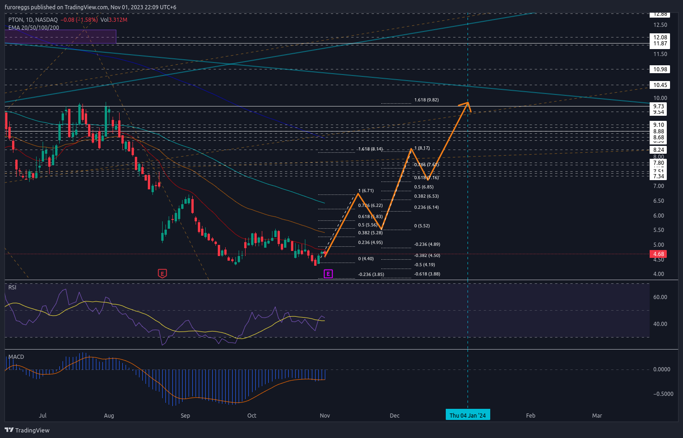Viewport: 683px width, 438px height.
Task: Click the 0.236 (6.14) Fibonacci label
Action: click(x=426, y=207)
